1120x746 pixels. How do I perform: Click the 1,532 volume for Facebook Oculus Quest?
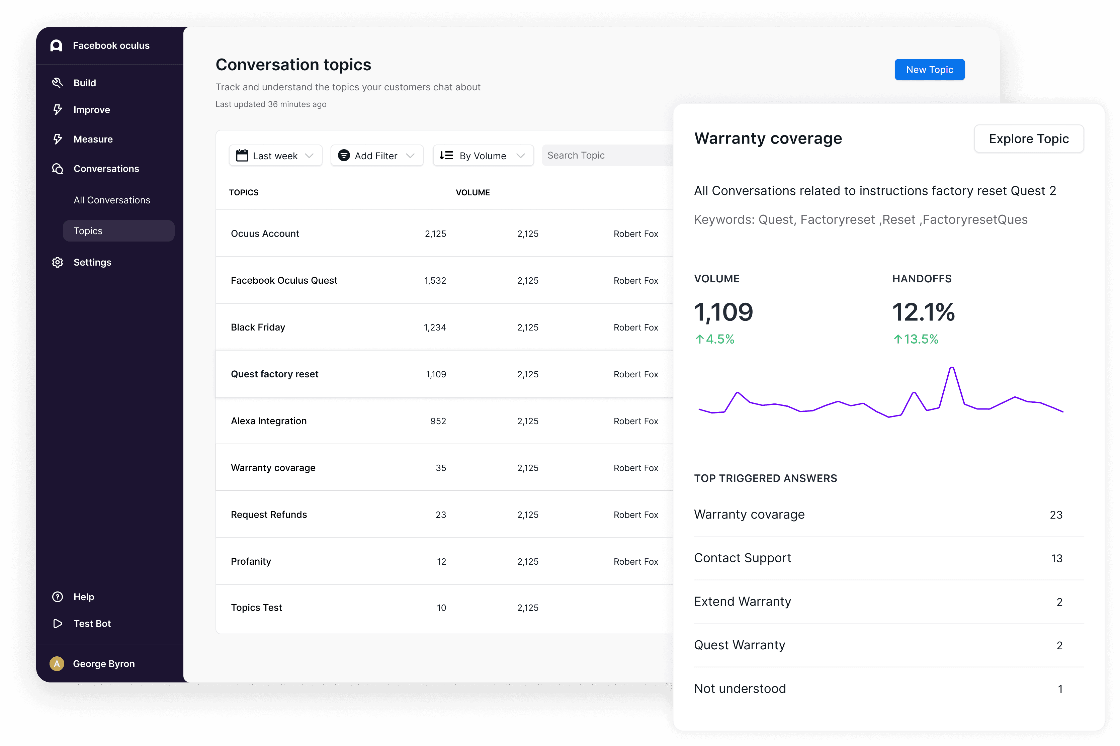(435, 281)
